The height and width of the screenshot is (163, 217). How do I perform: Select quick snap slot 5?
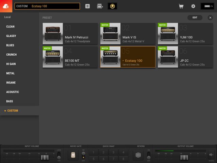94,159
